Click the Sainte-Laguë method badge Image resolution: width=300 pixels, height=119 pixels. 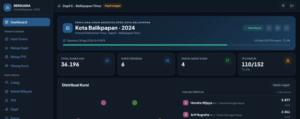tap(281, 85)
